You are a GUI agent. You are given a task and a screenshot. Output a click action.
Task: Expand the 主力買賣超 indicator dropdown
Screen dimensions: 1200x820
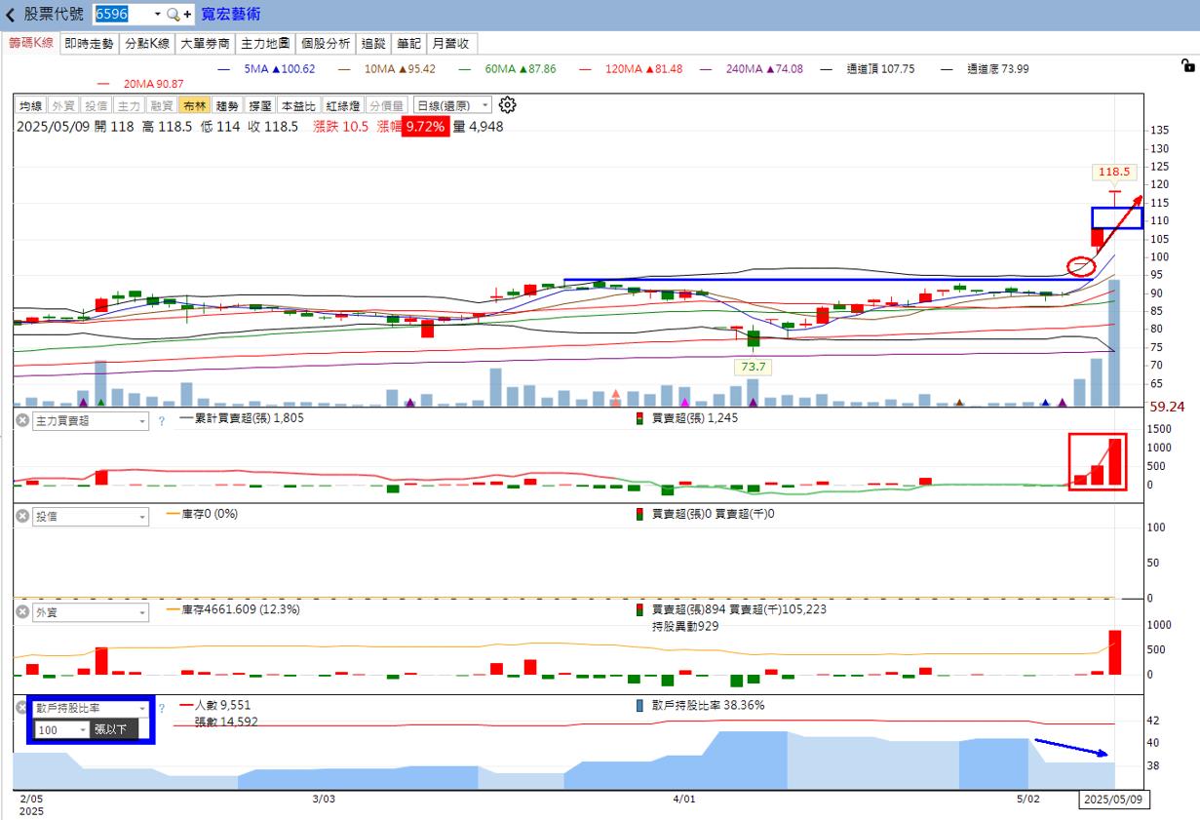(91, 420)
